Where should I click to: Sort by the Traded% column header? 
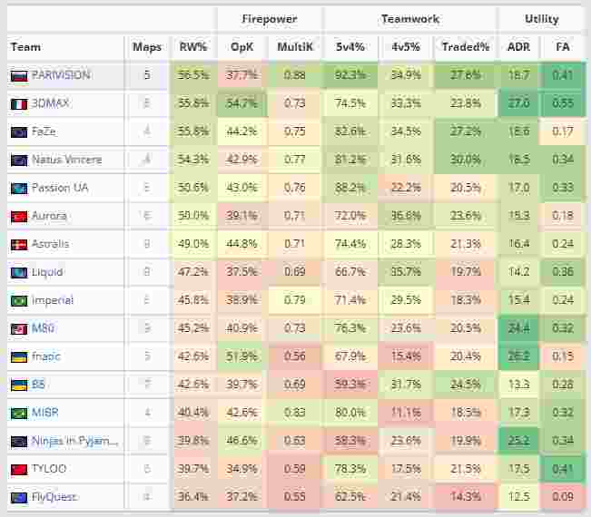465,47
